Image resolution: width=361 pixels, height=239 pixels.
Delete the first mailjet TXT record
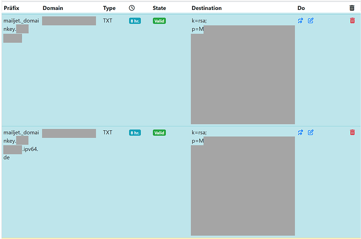coord(352,21)
